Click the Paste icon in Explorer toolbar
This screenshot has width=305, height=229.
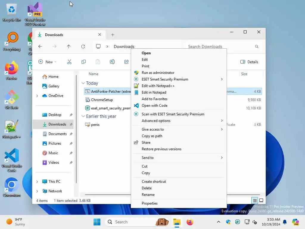[98, 62]
